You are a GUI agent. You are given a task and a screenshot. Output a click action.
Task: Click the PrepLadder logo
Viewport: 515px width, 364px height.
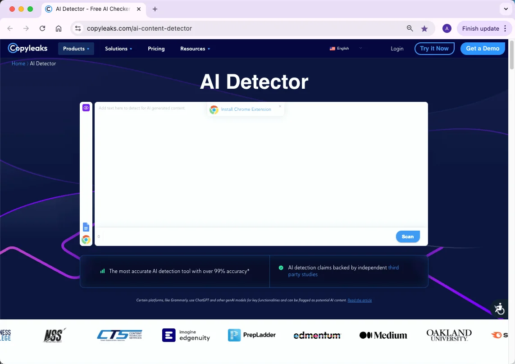[251, 335]
